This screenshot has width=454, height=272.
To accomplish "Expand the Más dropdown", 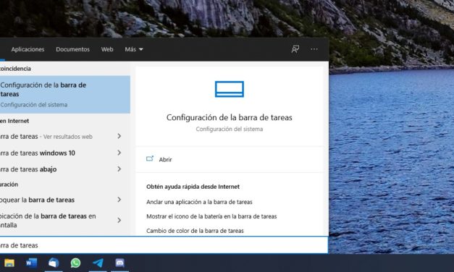I will [134, 49].
